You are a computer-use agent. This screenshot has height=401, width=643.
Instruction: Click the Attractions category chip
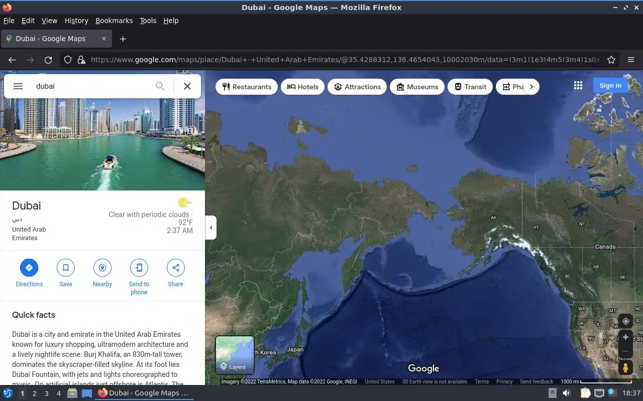pyautogui.click(x=357, y=87)
